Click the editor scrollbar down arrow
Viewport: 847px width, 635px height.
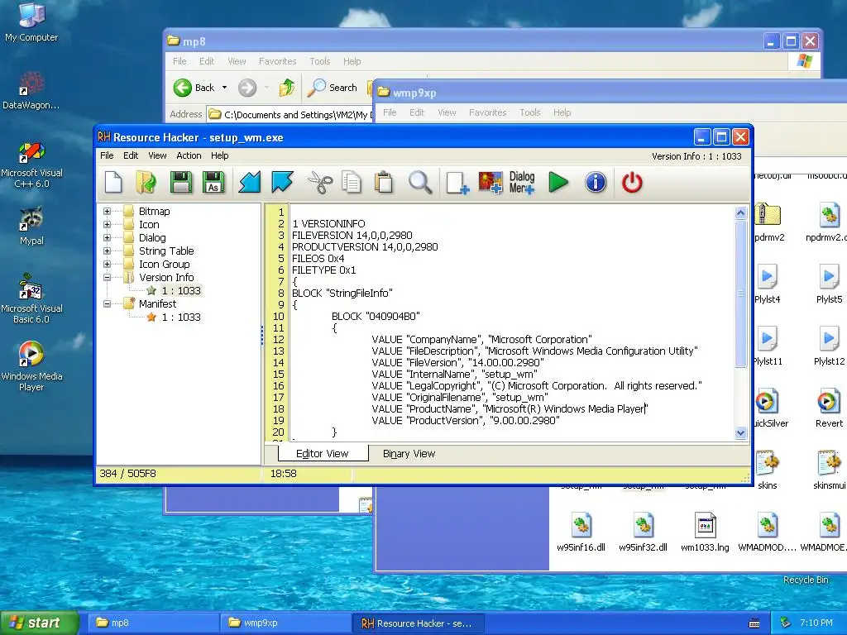pos(740,432)
